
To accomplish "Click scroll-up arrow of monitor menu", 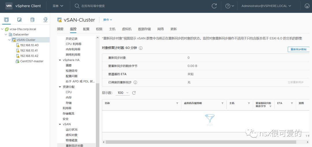I will [98, 38].
